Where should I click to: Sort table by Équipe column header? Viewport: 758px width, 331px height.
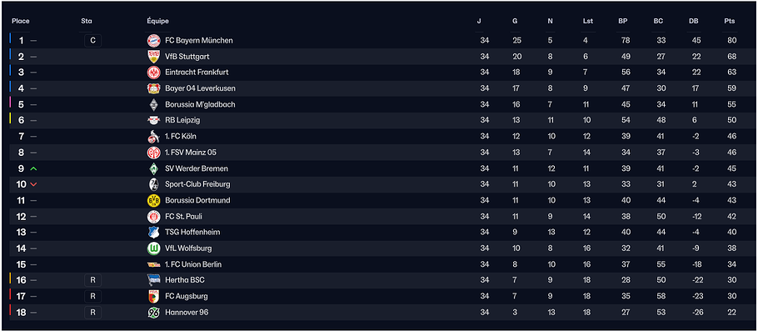coord(157,22)
